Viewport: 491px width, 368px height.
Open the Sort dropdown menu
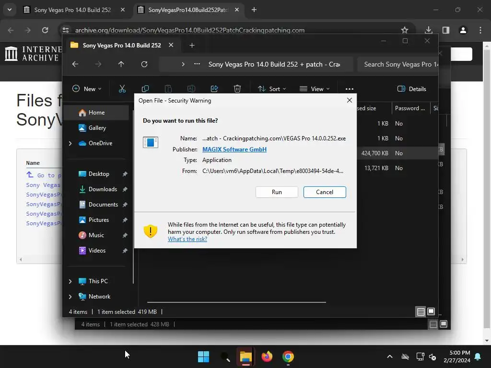click(272, 89)
